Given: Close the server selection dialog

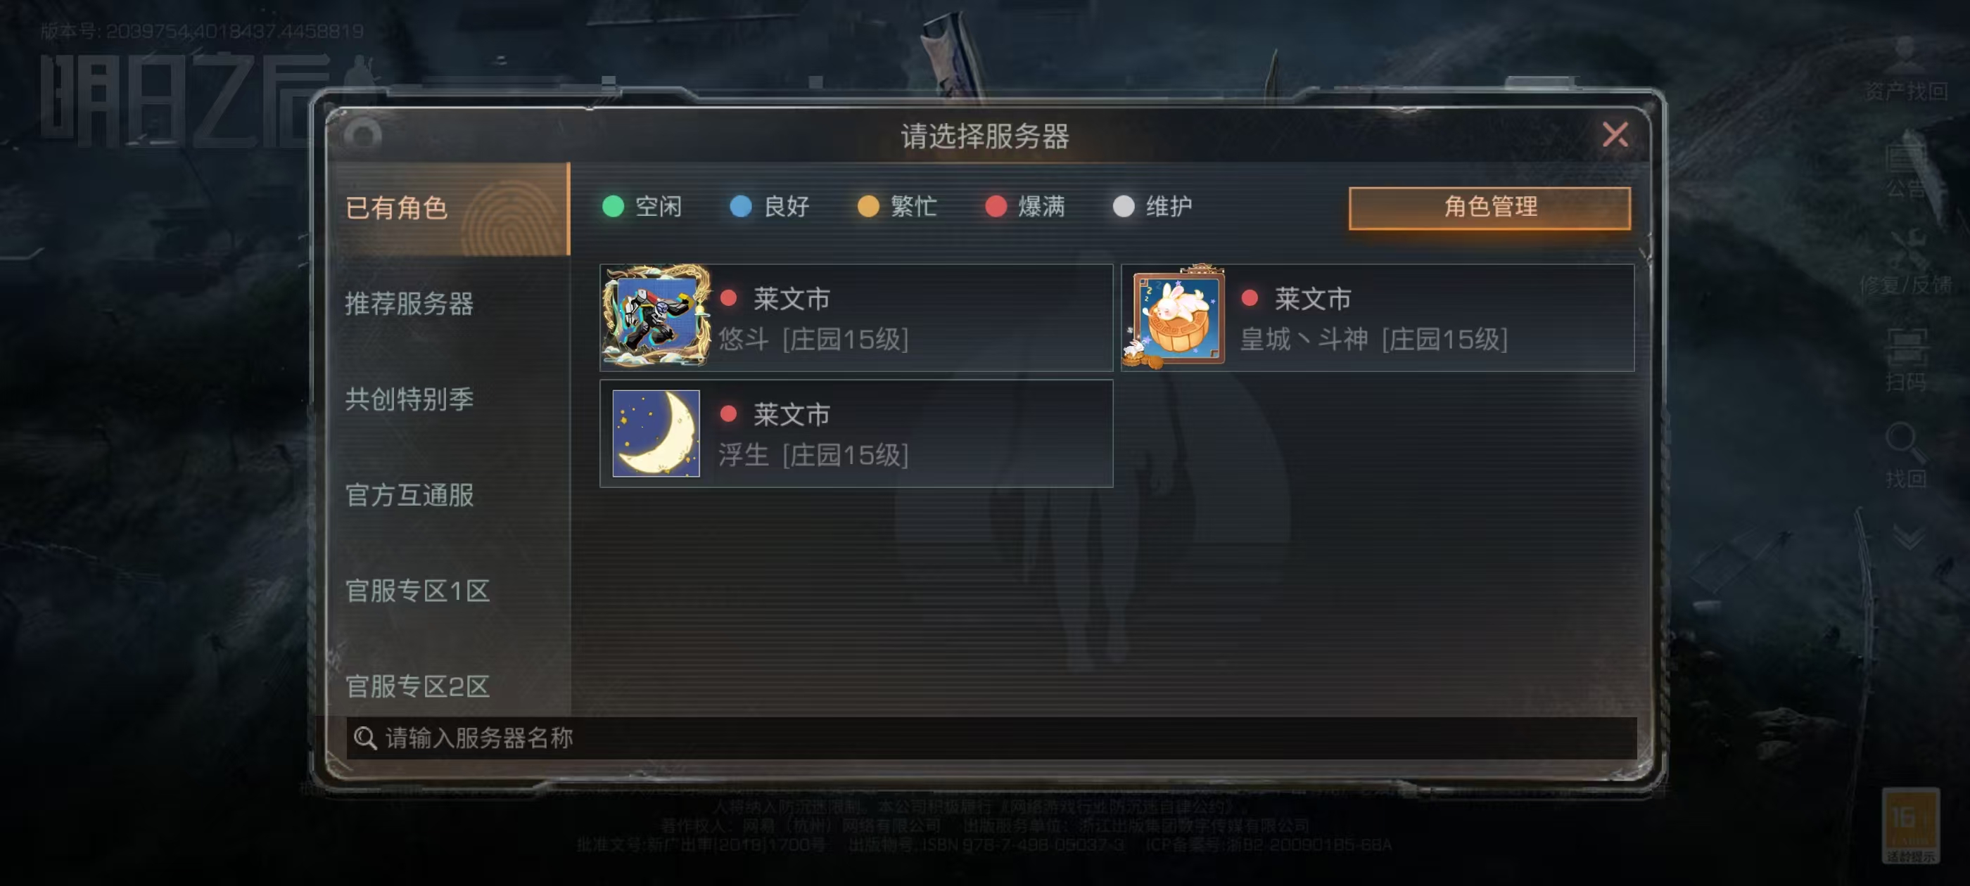Looking at the screenshot, I should point(1615,135).
